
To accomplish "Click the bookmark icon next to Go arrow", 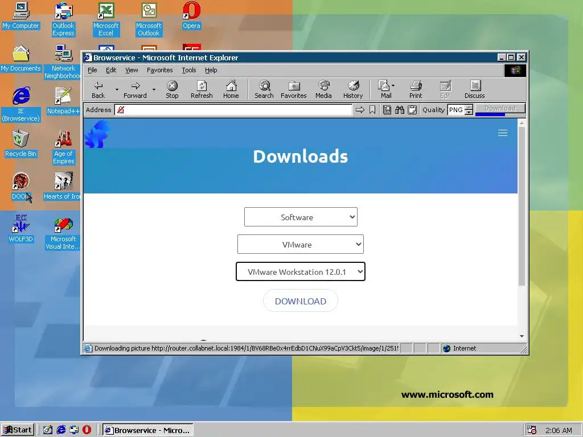I will [372, 110].
